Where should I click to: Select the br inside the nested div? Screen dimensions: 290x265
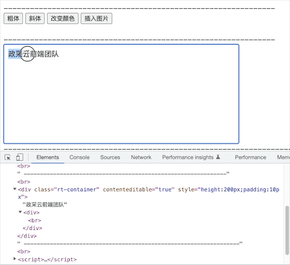(x=35, y=220)
